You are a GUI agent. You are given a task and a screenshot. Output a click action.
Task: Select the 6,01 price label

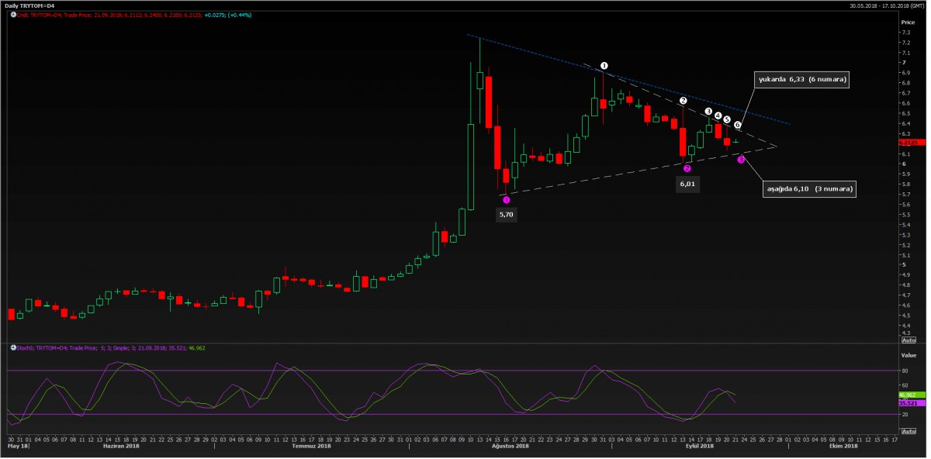[687, 185]
